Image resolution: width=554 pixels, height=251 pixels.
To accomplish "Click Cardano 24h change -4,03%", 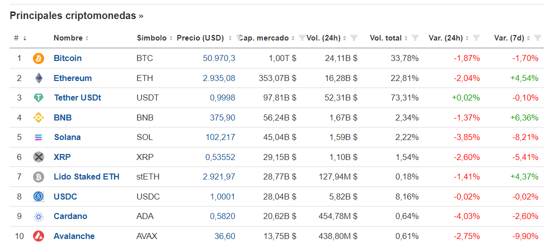I will pos(467,216).
